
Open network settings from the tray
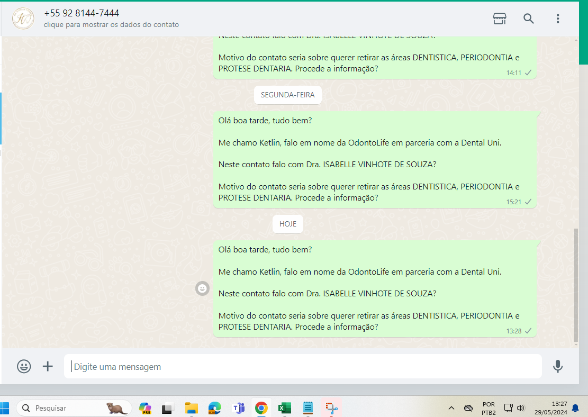[x=509, y=408]
